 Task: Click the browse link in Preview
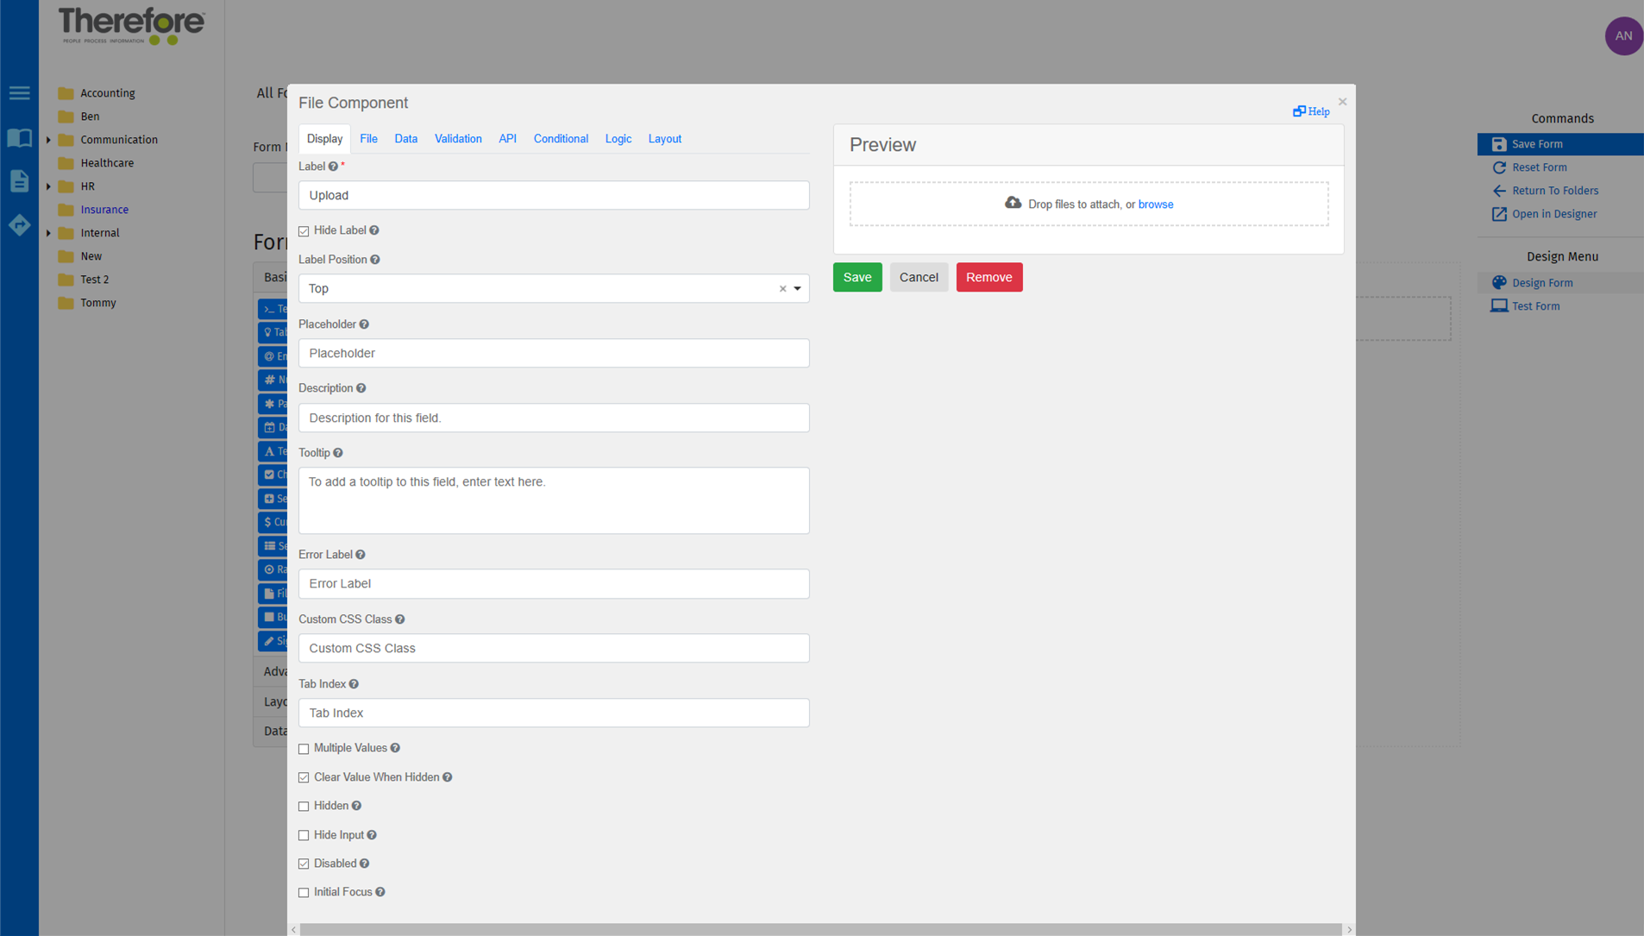1155,204
